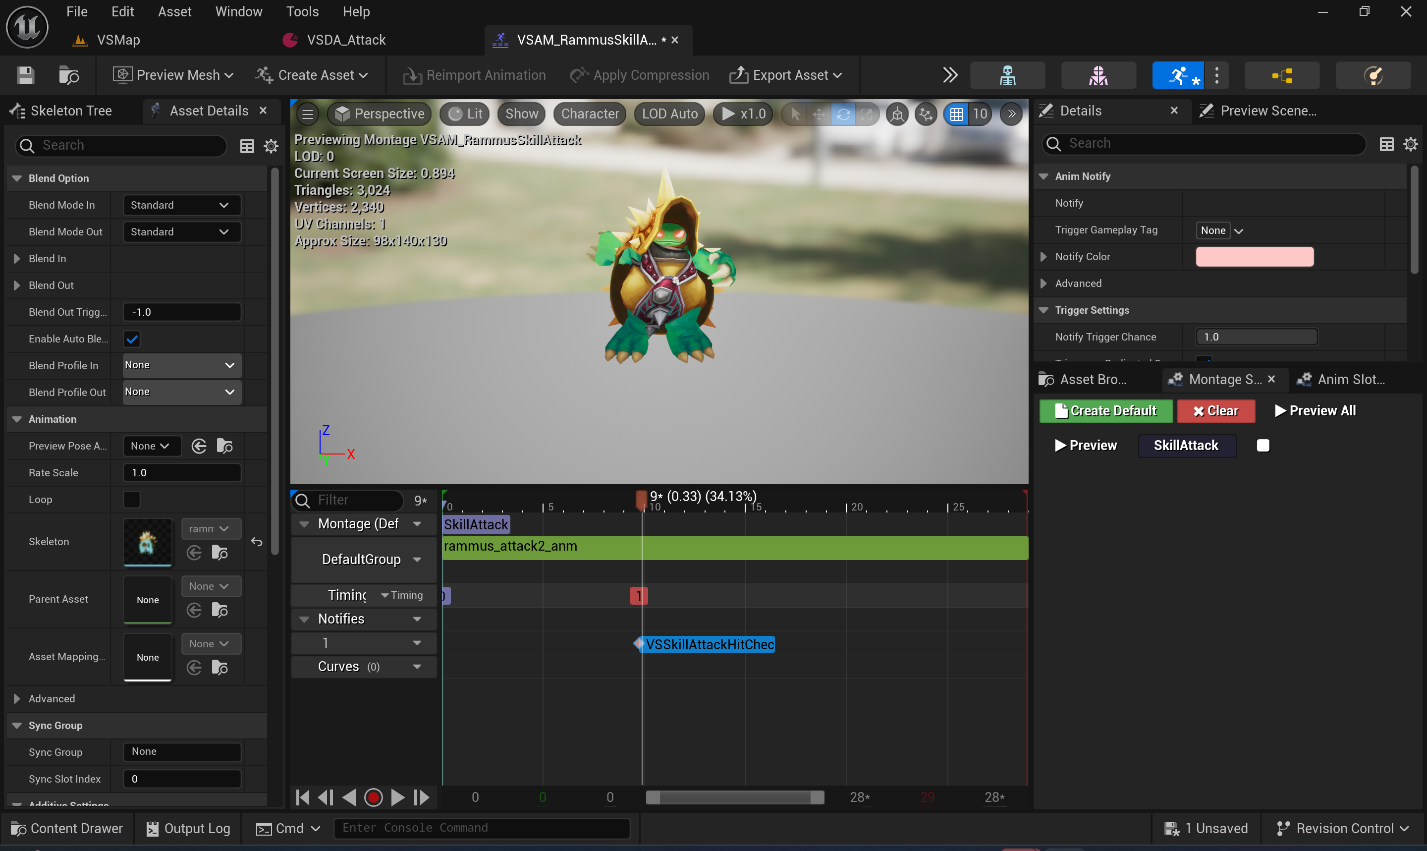Screen dimensions: 1427x851
Task: Expand the Blend In property row
Action: [x=17, y=259]
